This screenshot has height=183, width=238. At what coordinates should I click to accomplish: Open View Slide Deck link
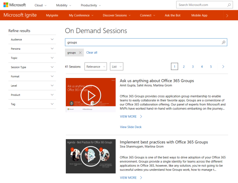131,127
